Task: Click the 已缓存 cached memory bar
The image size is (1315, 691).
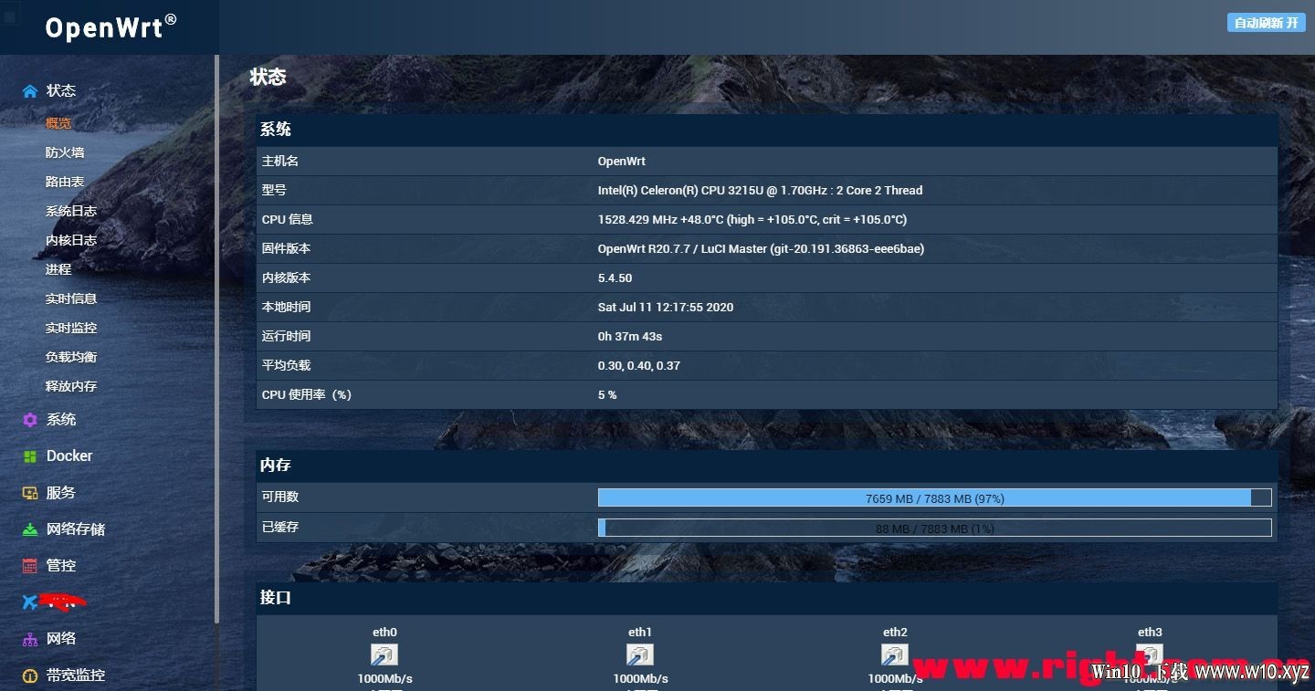Action: tap(934, 528)
